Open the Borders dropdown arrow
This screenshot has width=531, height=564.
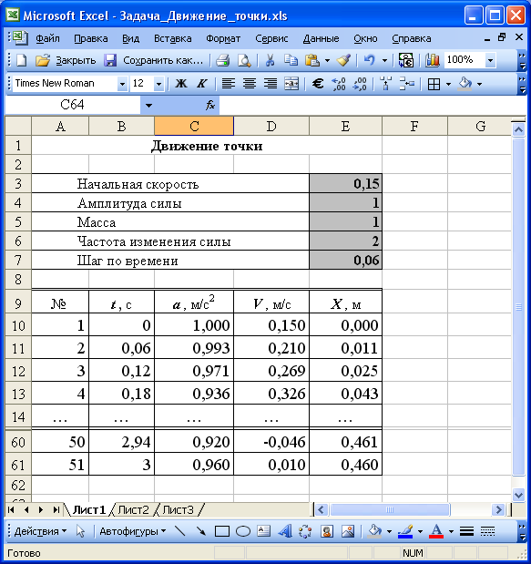tap(448, 84)
